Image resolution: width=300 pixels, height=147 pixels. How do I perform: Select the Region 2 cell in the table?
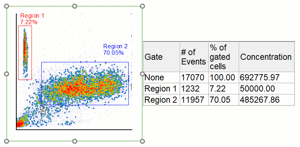(161, 100)
